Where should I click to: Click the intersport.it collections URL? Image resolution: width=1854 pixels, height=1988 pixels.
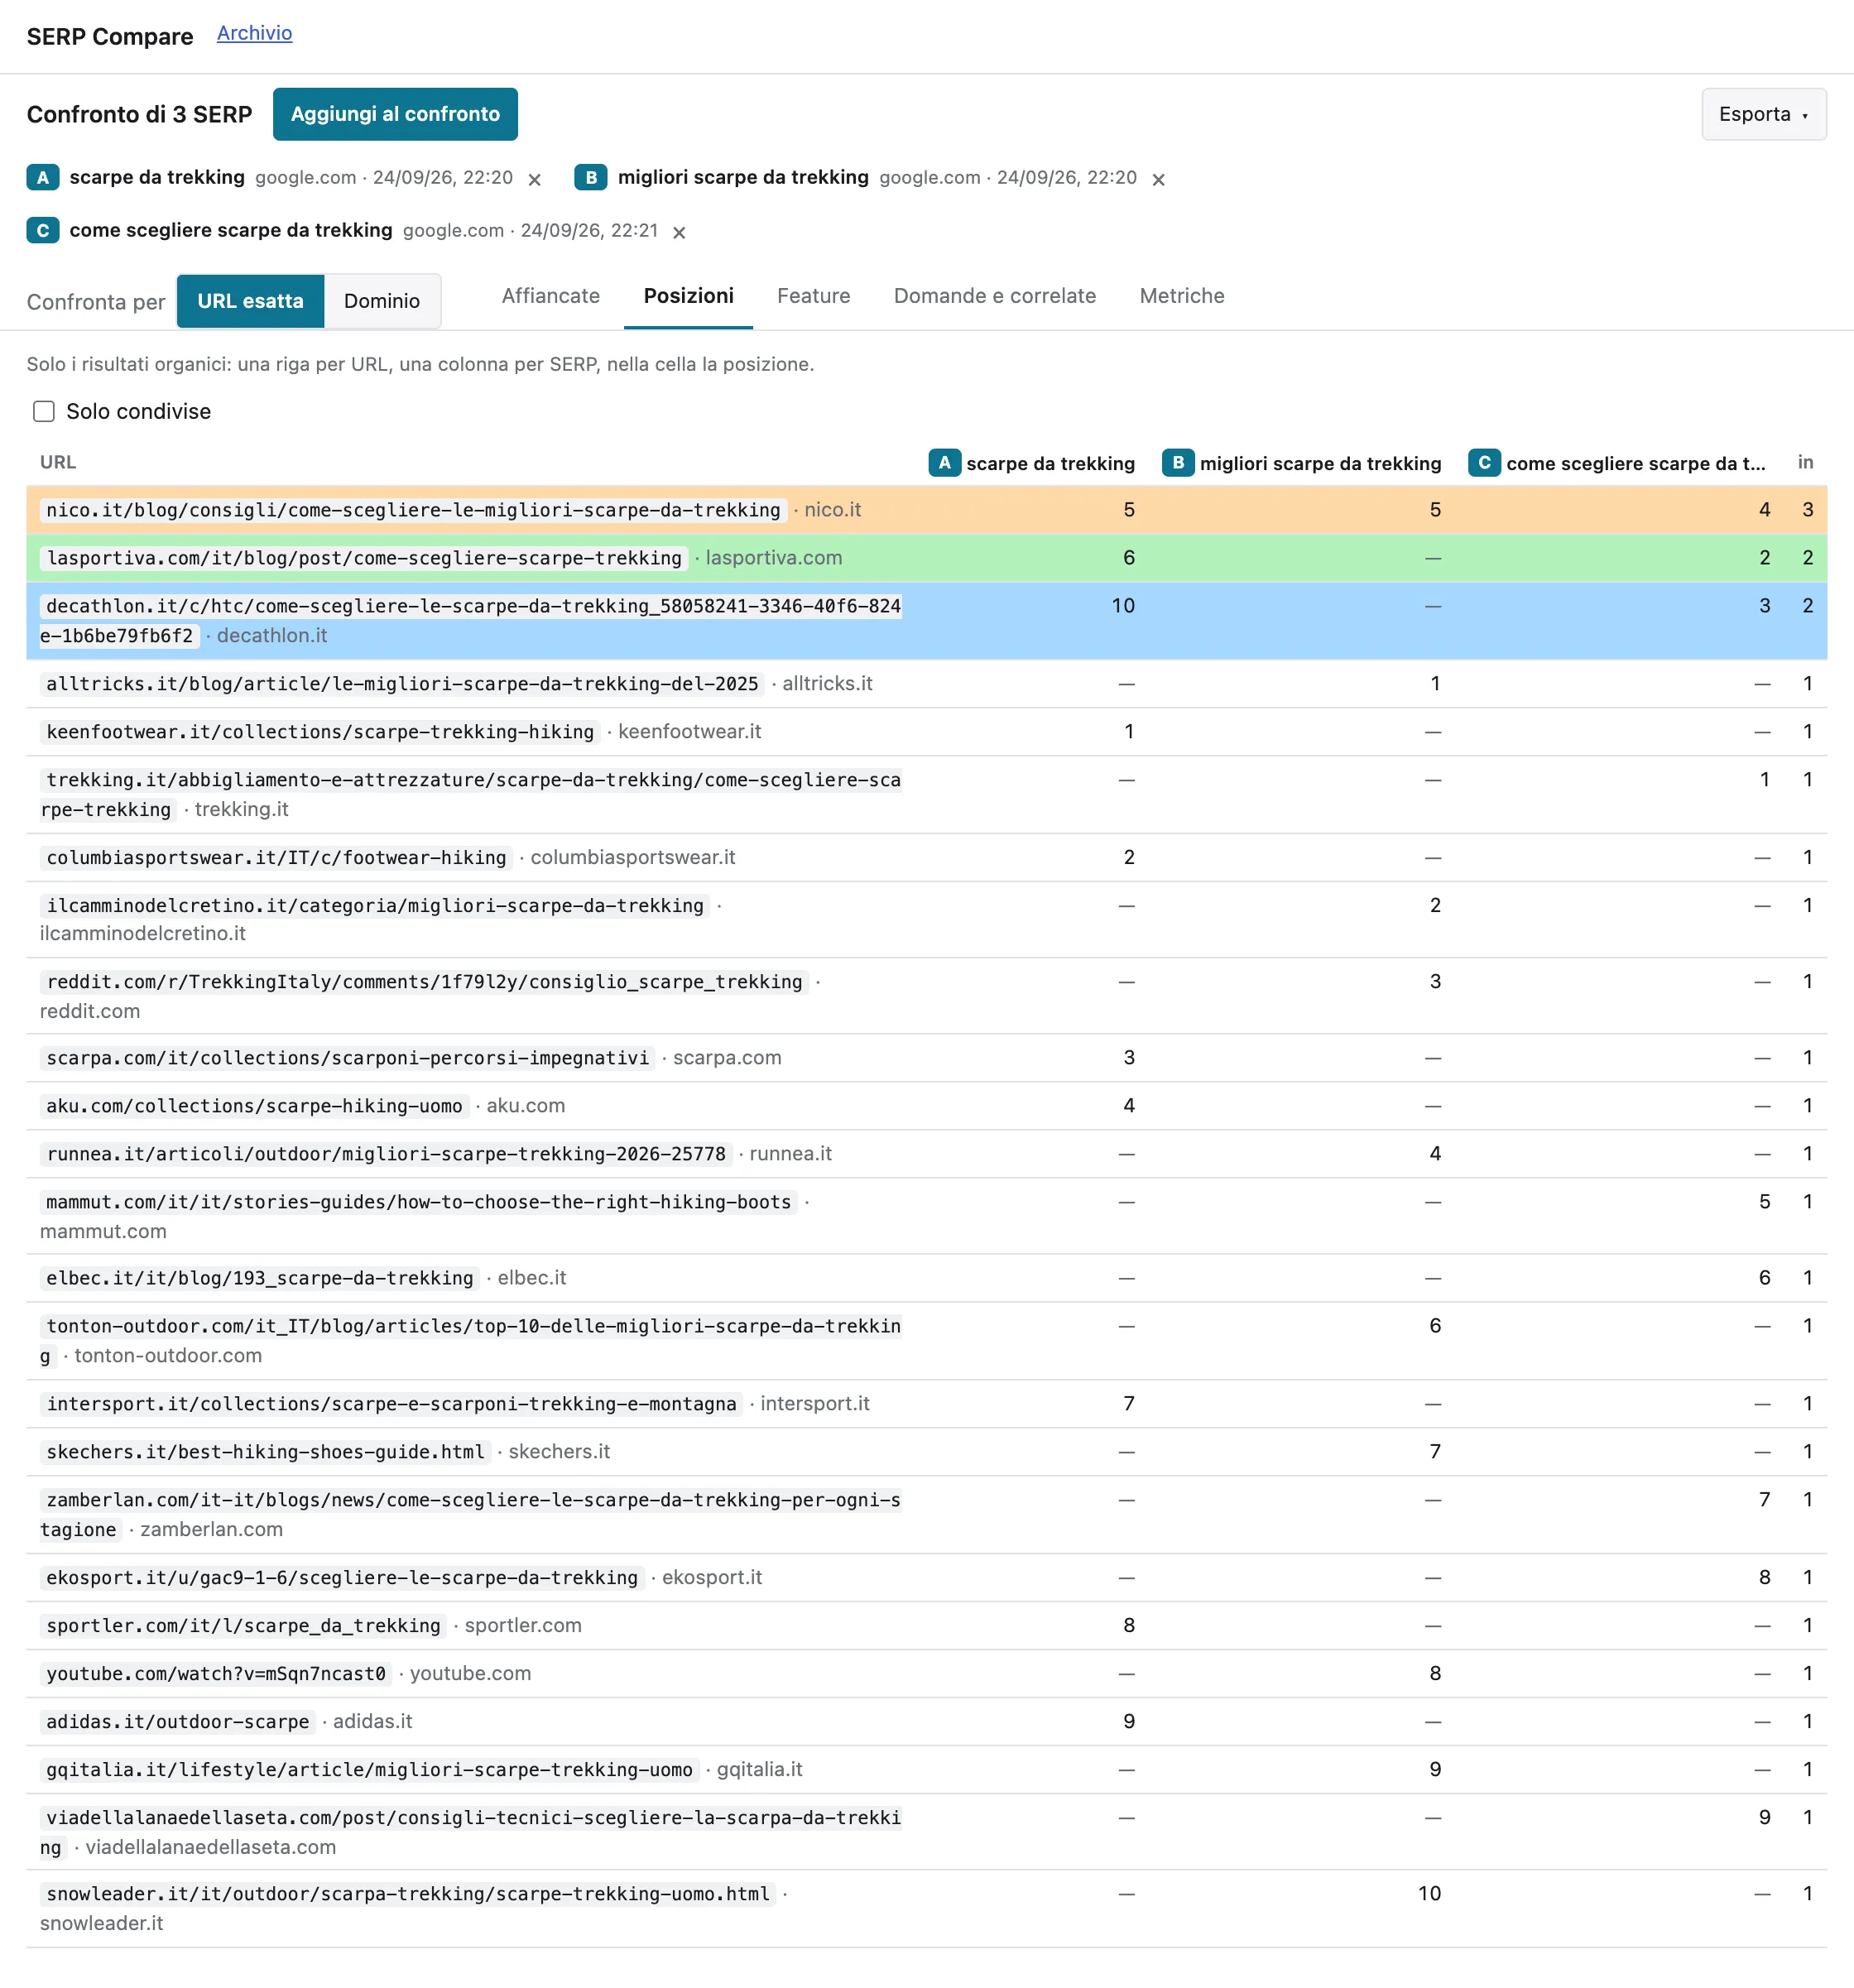click(391, 1404)
